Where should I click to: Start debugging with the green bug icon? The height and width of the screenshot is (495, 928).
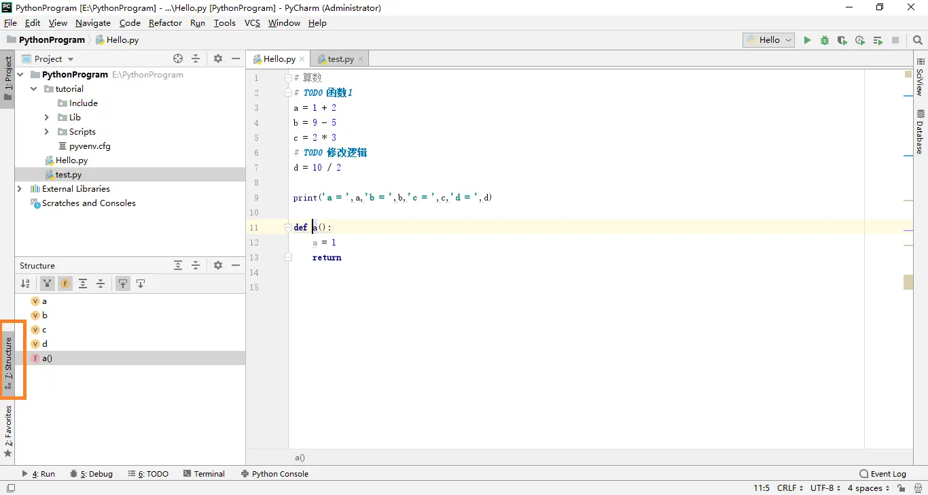point(825,40)
